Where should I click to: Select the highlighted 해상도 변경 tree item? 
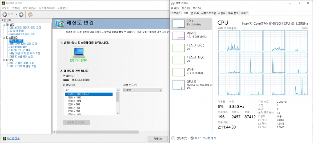(16, 41)
